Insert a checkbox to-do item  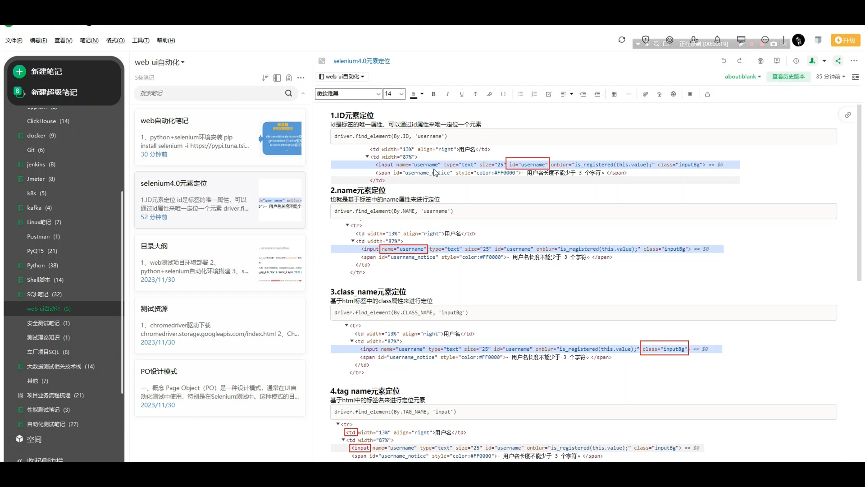pyautogui.click(x=548, y=94)
